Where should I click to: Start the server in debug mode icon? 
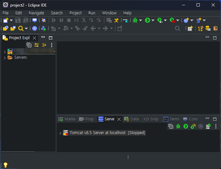tap(178, 126)
